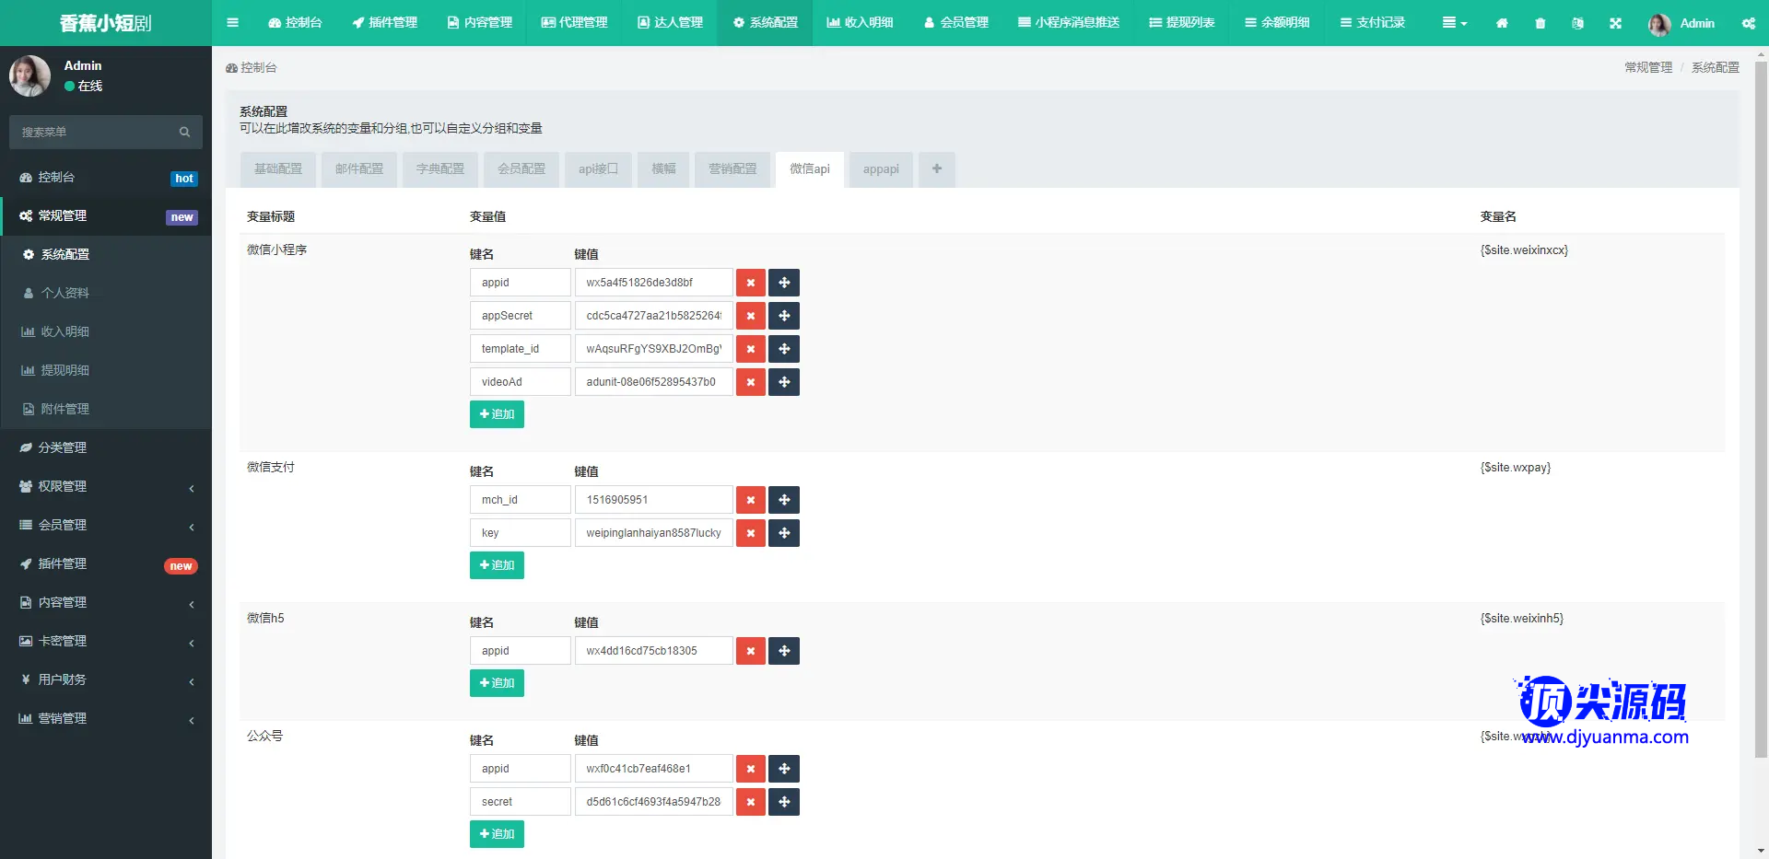Click the template_id value input field
Image resolution: width=1769 pixels, height=859 pixels.
pos(653,349)
